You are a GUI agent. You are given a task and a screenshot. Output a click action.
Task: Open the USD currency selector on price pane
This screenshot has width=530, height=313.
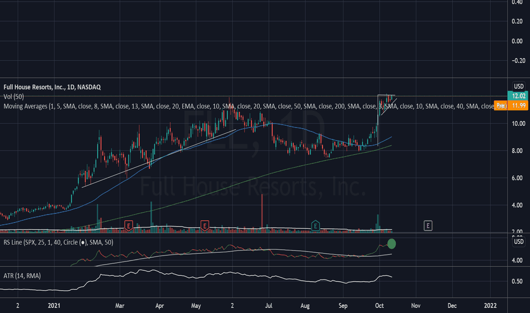(519, 87)
